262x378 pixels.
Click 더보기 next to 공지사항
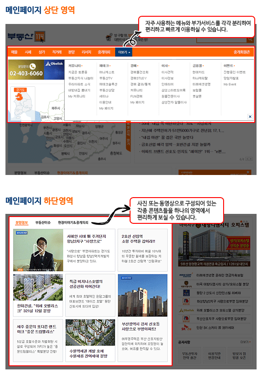(245, 342)
